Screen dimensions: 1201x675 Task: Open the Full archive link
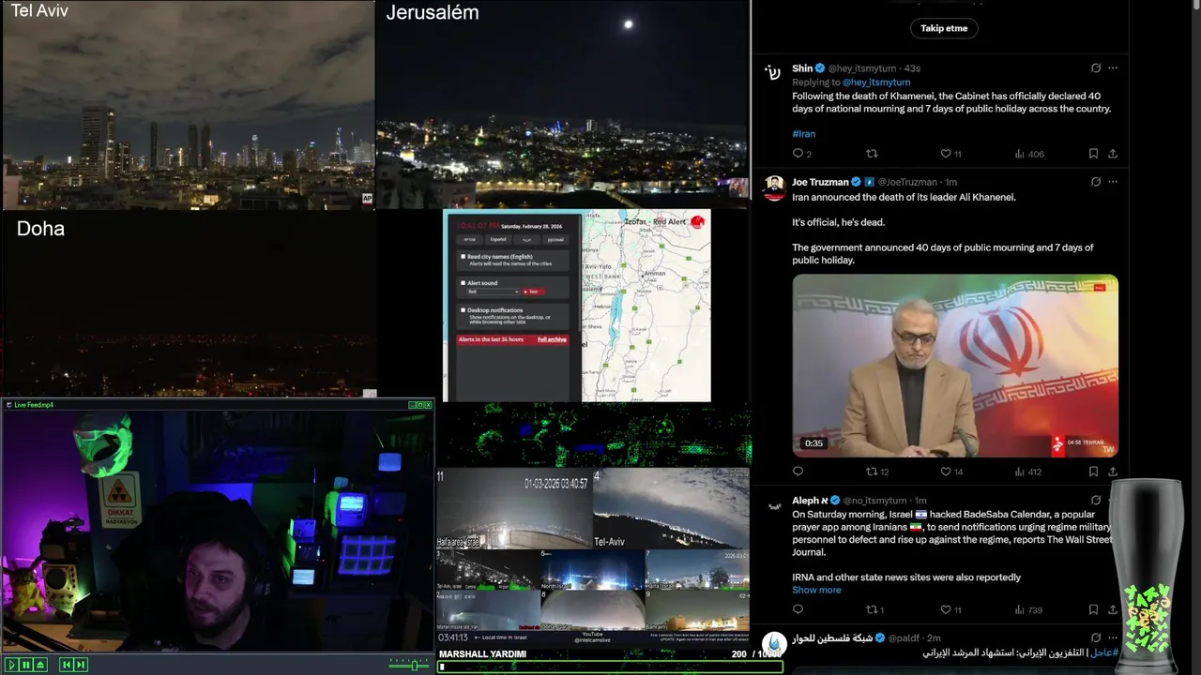552,339
